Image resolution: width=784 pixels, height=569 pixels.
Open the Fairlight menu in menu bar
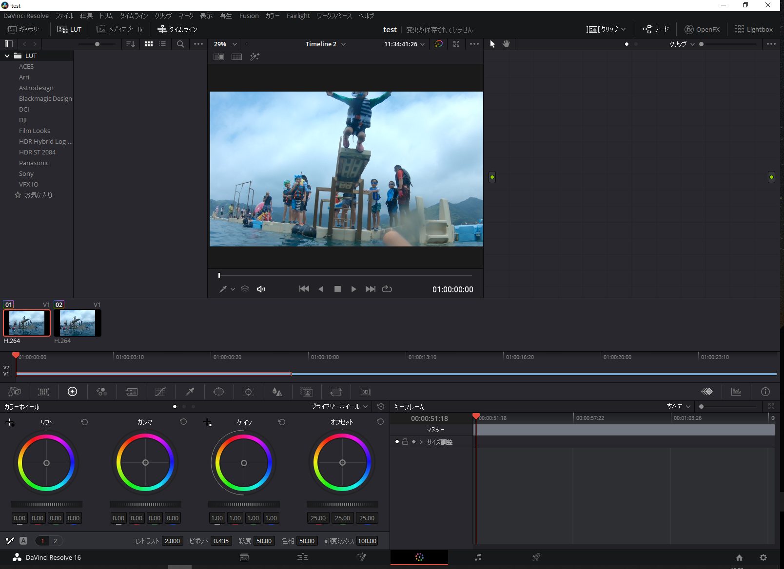pyautogui.click(x=298, y=16)
